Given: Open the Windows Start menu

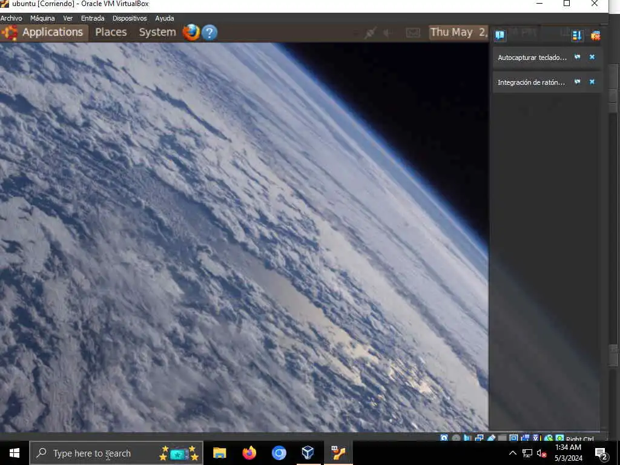Looking at the screenshot, I should pos(15,453).
